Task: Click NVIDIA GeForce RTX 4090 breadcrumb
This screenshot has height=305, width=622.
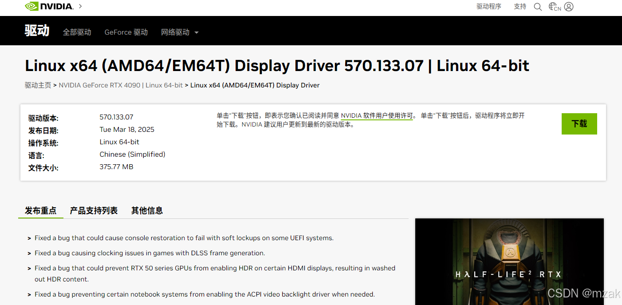Action: click(121, 85)
